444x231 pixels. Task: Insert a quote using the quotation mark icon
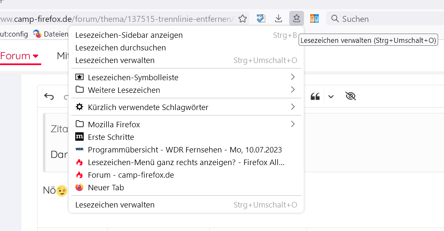pyautogui.click(x=315, y=97)
